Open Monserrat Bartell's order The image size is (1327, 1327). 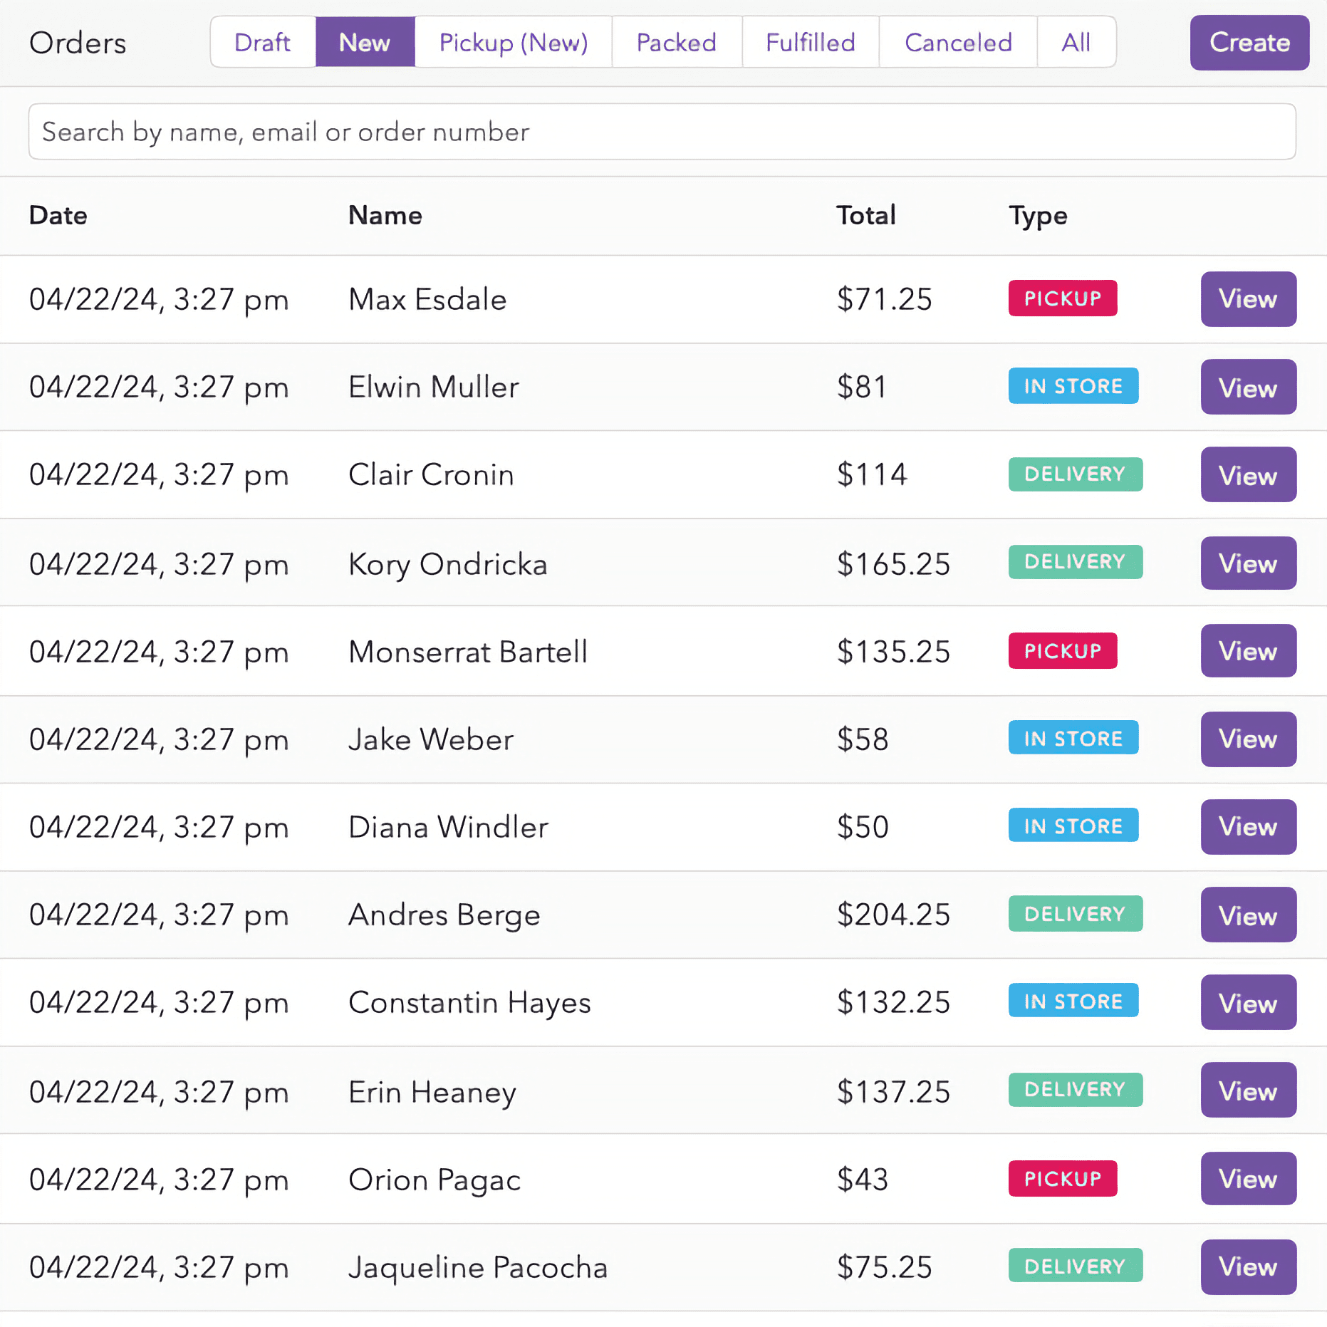[1248, 651]
